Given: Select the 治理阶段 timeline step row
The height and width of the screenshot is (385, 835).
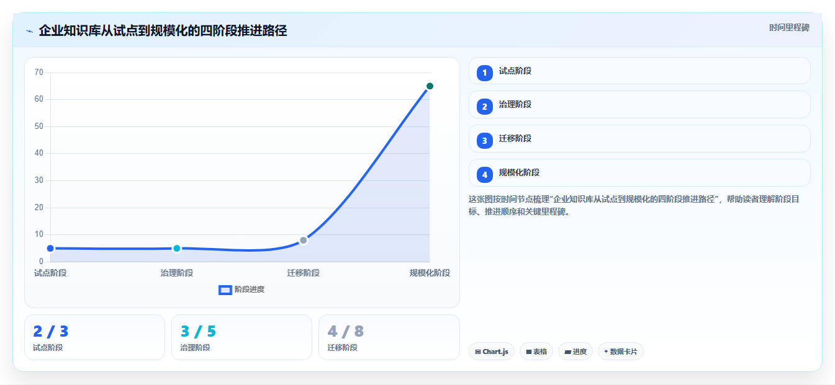Looking at the screenshot, I should (x=639, y=104).
